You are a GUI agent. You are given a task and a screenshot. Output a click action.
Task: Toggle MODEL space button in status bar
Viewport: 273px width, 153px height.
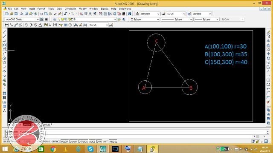113,142
